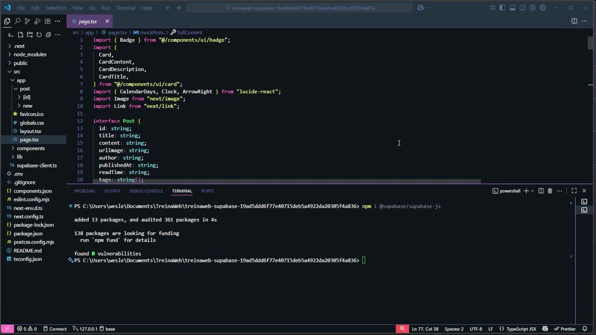This screenshot has width=596, height=335.
Task: Kill terminal with the trash icon
Action: [550, 191]
